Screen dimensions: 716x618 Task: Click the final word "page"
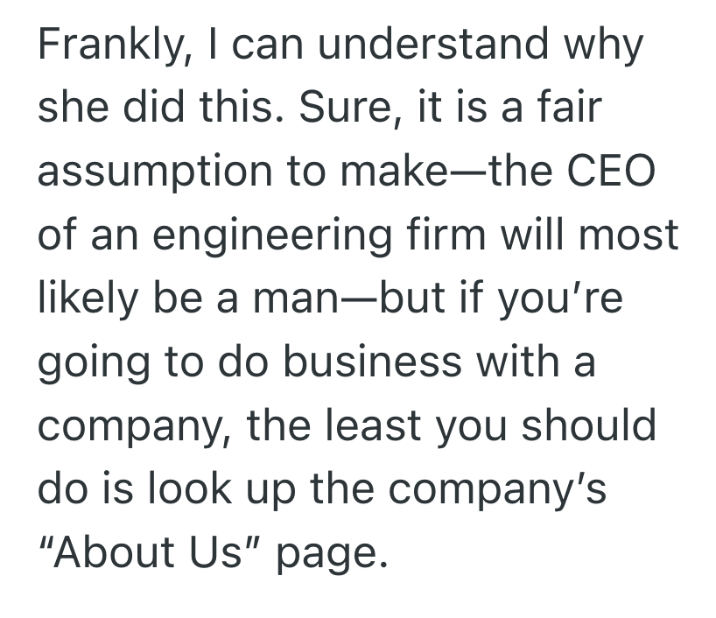click(329, 553)
